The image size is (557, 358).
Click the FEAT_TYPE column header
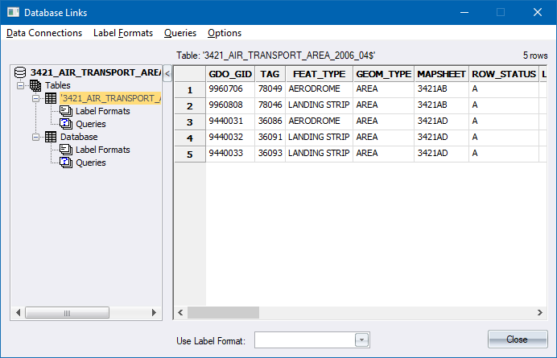point(318,74)
